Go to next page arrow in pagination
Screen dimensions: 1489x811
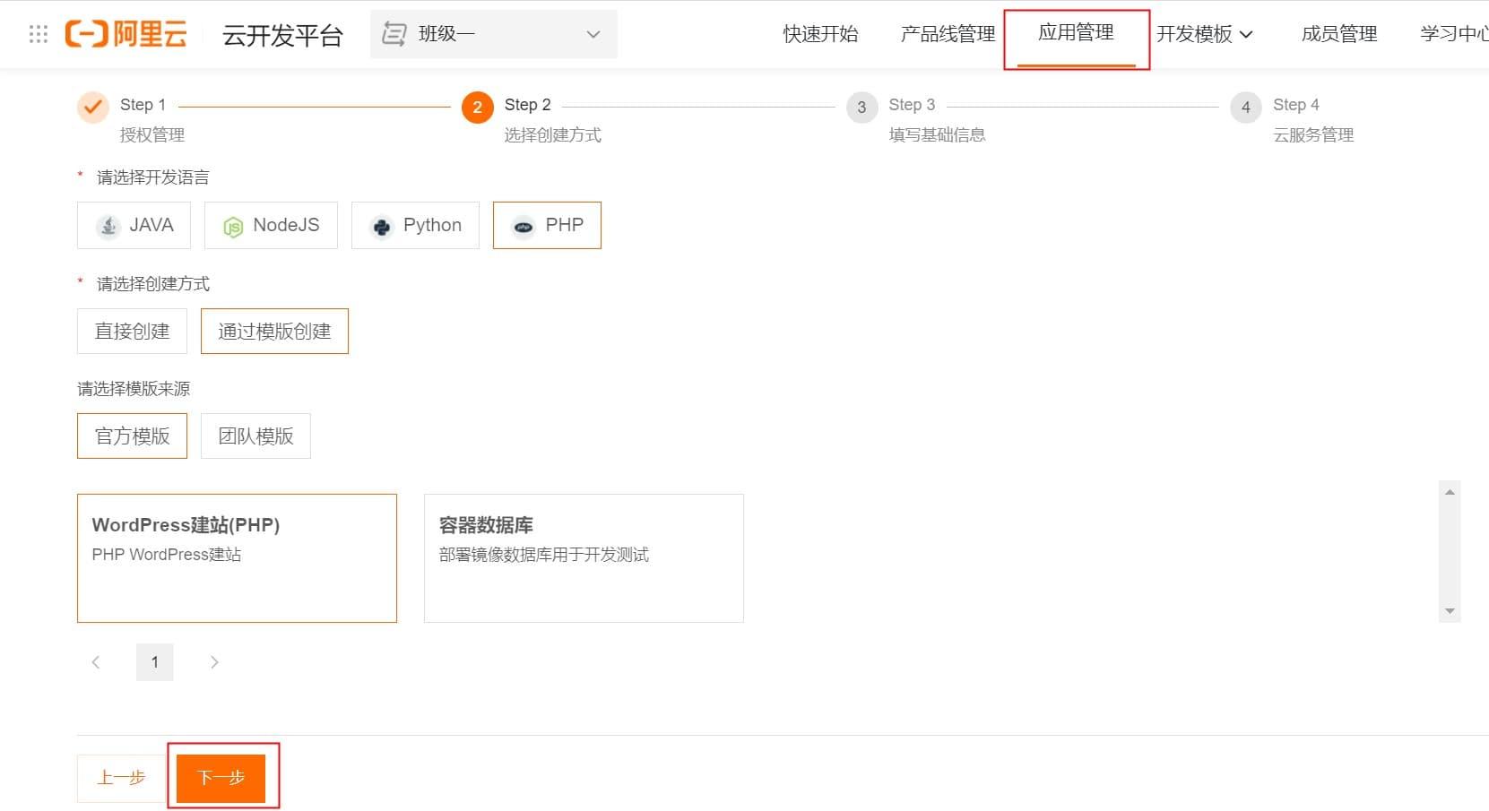tap(214, 662)
